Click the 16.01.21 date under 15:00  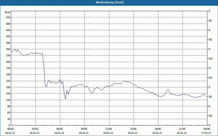click(133, 133)
